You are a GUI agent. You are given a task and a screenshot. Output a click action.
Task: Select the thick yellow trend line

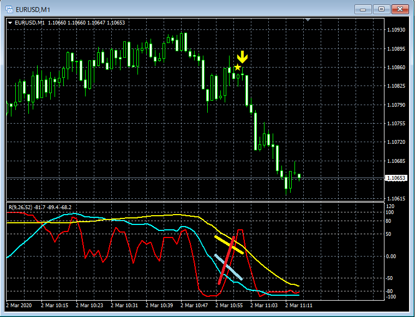click(x=229, y=245)
